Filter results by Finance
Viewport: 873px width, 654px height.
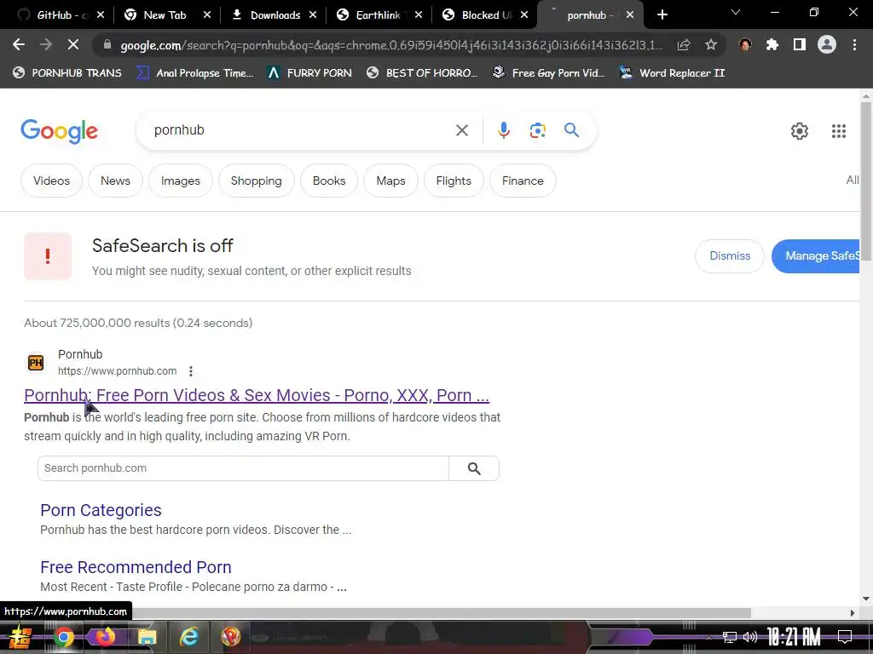[523, 181]
